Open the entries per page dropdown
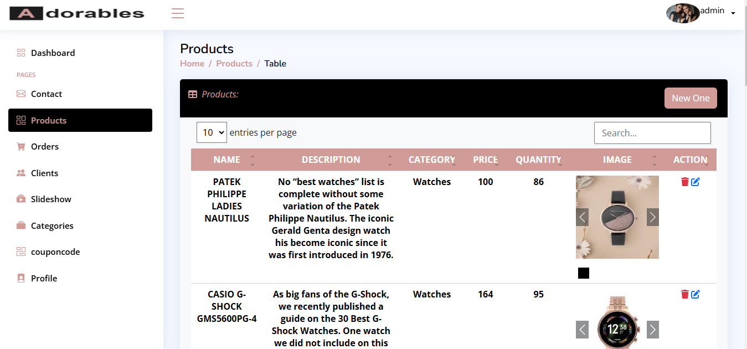The image size is (747, 349). [212, 132]
